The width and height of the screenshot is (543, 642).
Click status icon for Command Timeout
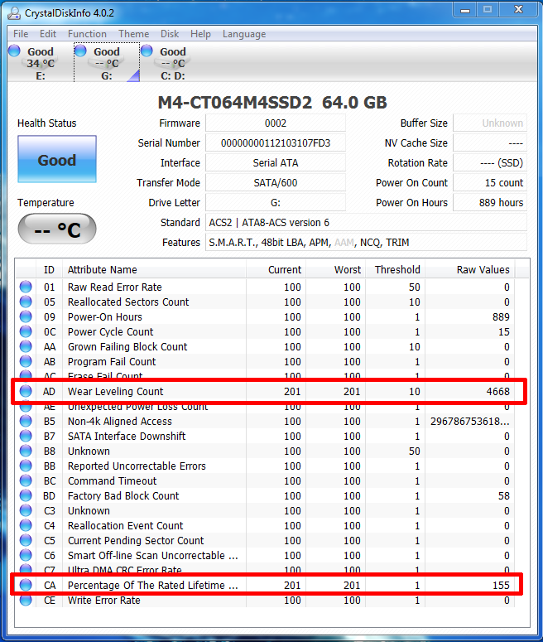pos(26,480)
